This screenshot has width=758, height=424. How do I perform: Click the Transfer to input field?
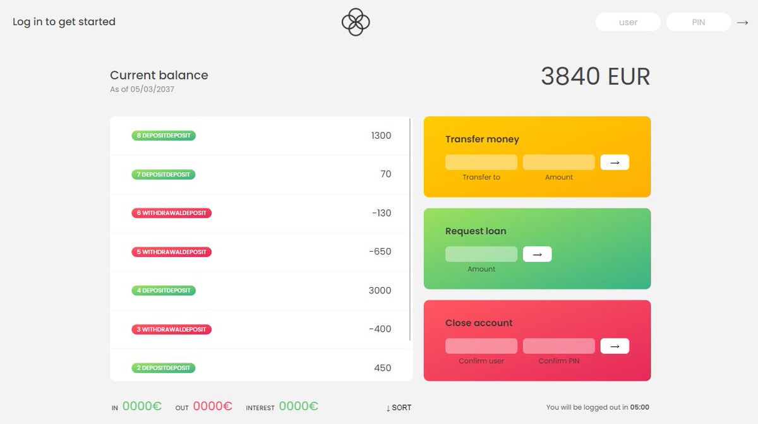pyautogui.click(x=481, y=162)
